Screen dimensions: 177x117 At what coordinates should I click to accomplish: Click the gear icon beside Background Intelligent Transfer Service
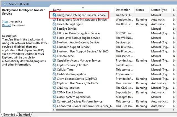(54, 15)
